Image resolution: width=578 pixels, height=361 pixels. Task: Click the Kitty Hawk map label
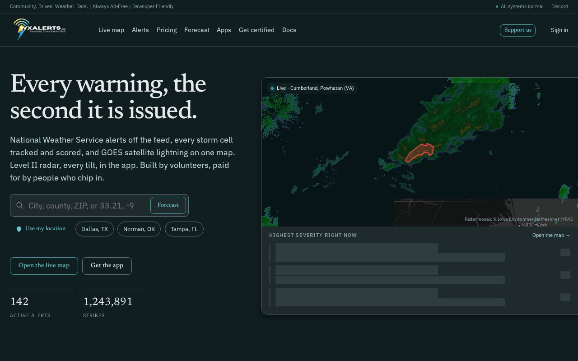(x=535, y=225)
